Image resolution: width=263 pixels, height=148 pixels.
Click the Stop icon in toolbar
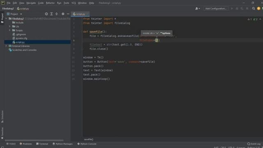tap(247, 8)
